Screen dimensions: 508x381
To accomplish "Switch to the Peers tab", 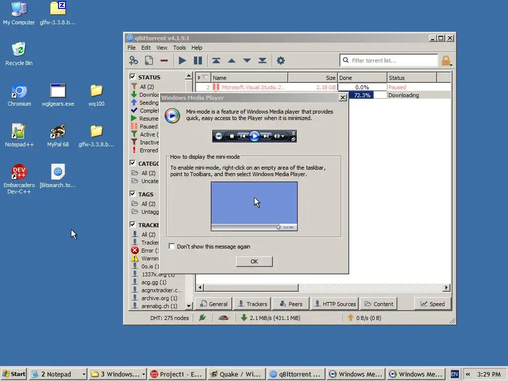I will click(x=291, y=304).
